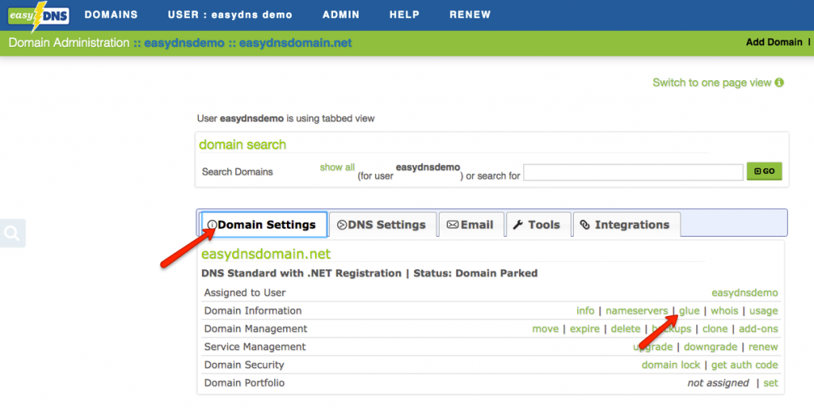Open the ADMIN menu
The width and height of the screenshot is (814, 409).
point(340,15)
